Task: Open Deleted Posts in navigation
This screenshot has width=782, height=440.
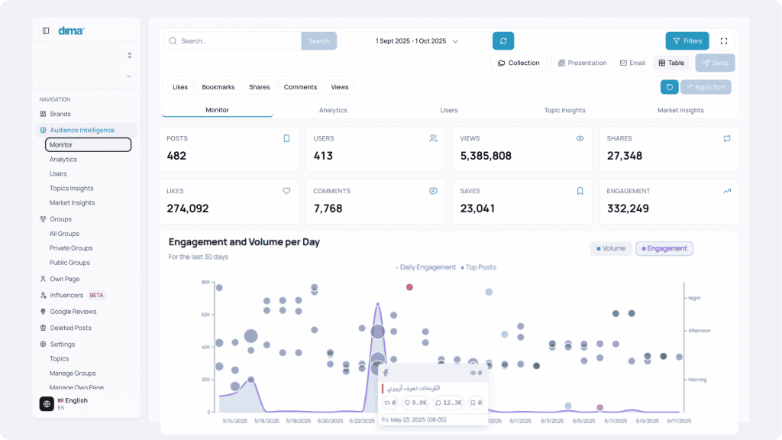Action: (x=70, y=328)
